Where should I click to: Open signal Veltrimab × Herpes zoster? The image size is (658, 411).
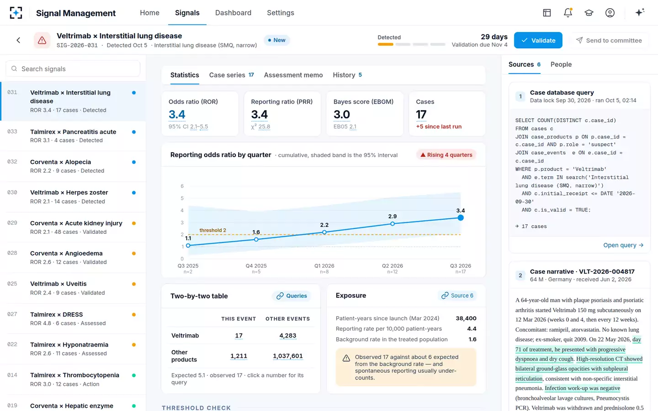(73, 197)
